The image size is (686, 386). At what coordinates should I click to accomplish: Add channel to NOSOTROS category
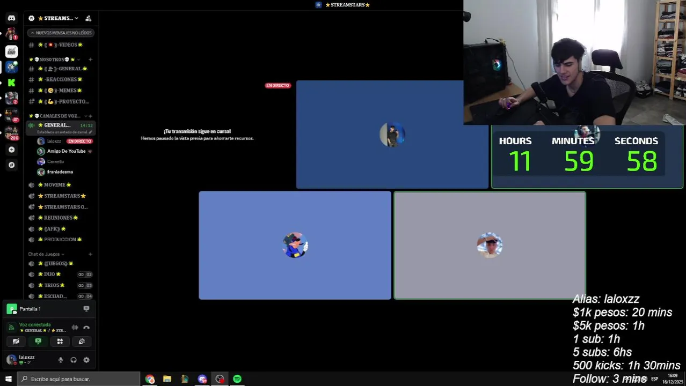click(90, 60)
